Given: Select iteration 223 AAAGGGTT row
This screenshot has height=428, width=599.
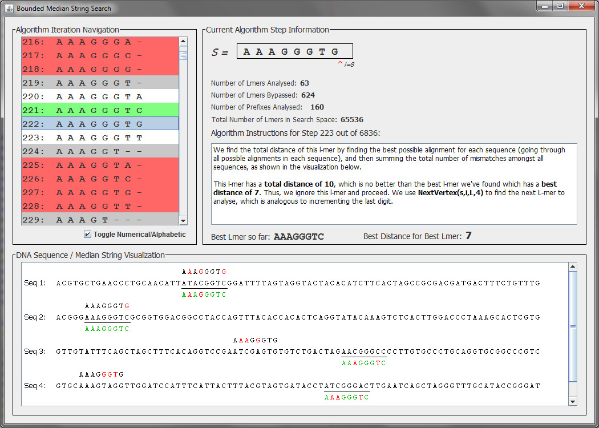Looking at the screenshot, I should pos(100,138).
